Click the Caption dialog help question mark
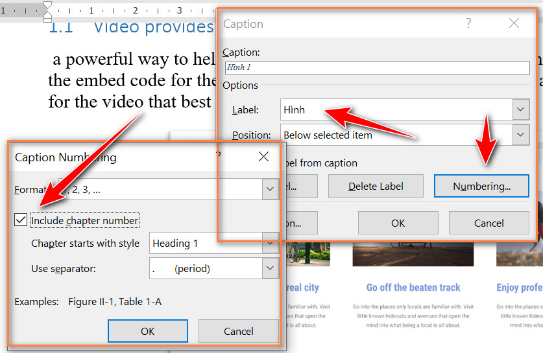This screenshot has height=353, width=543. point(468,23)
